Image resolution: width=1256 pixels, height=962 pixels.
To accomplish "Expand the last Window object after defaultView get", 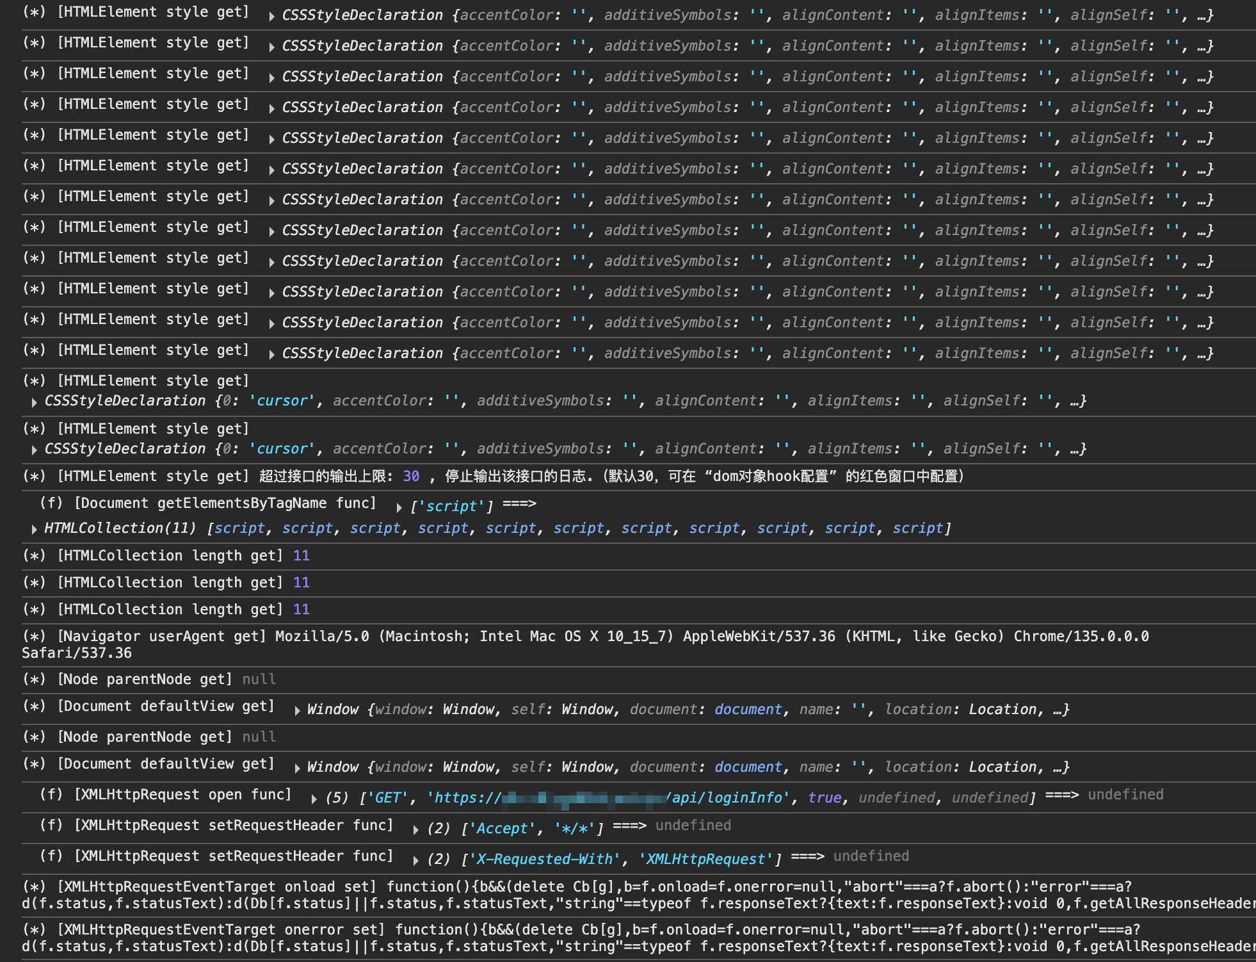I will pyautogui.click(x=298, y=768).
